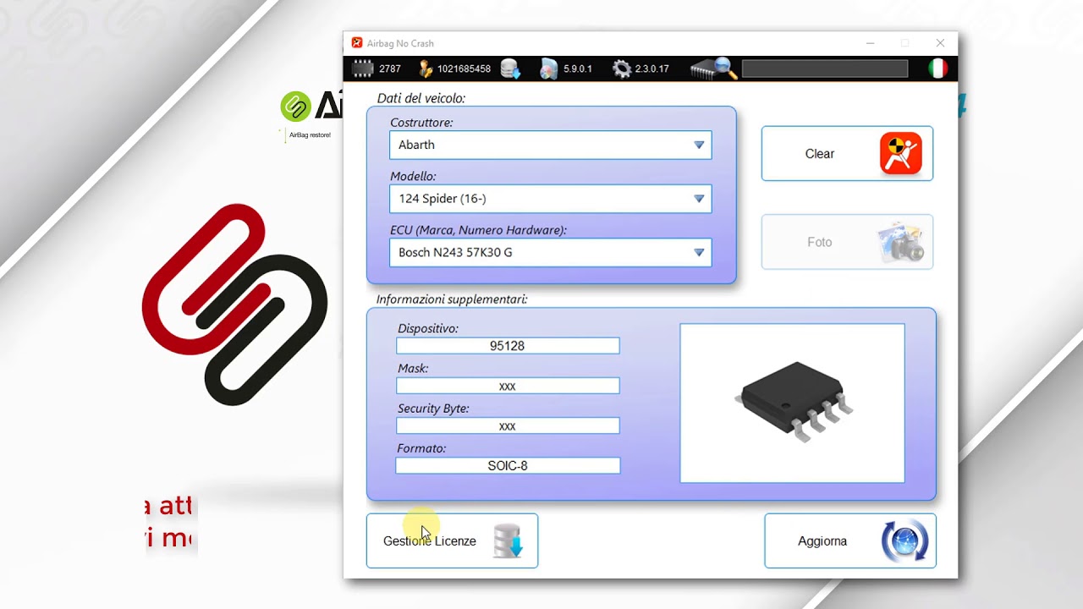Viewport: 1083px width, 609px height.
Task: Click the Informazioni supplementari heading
Action: [x=452, y=299]
